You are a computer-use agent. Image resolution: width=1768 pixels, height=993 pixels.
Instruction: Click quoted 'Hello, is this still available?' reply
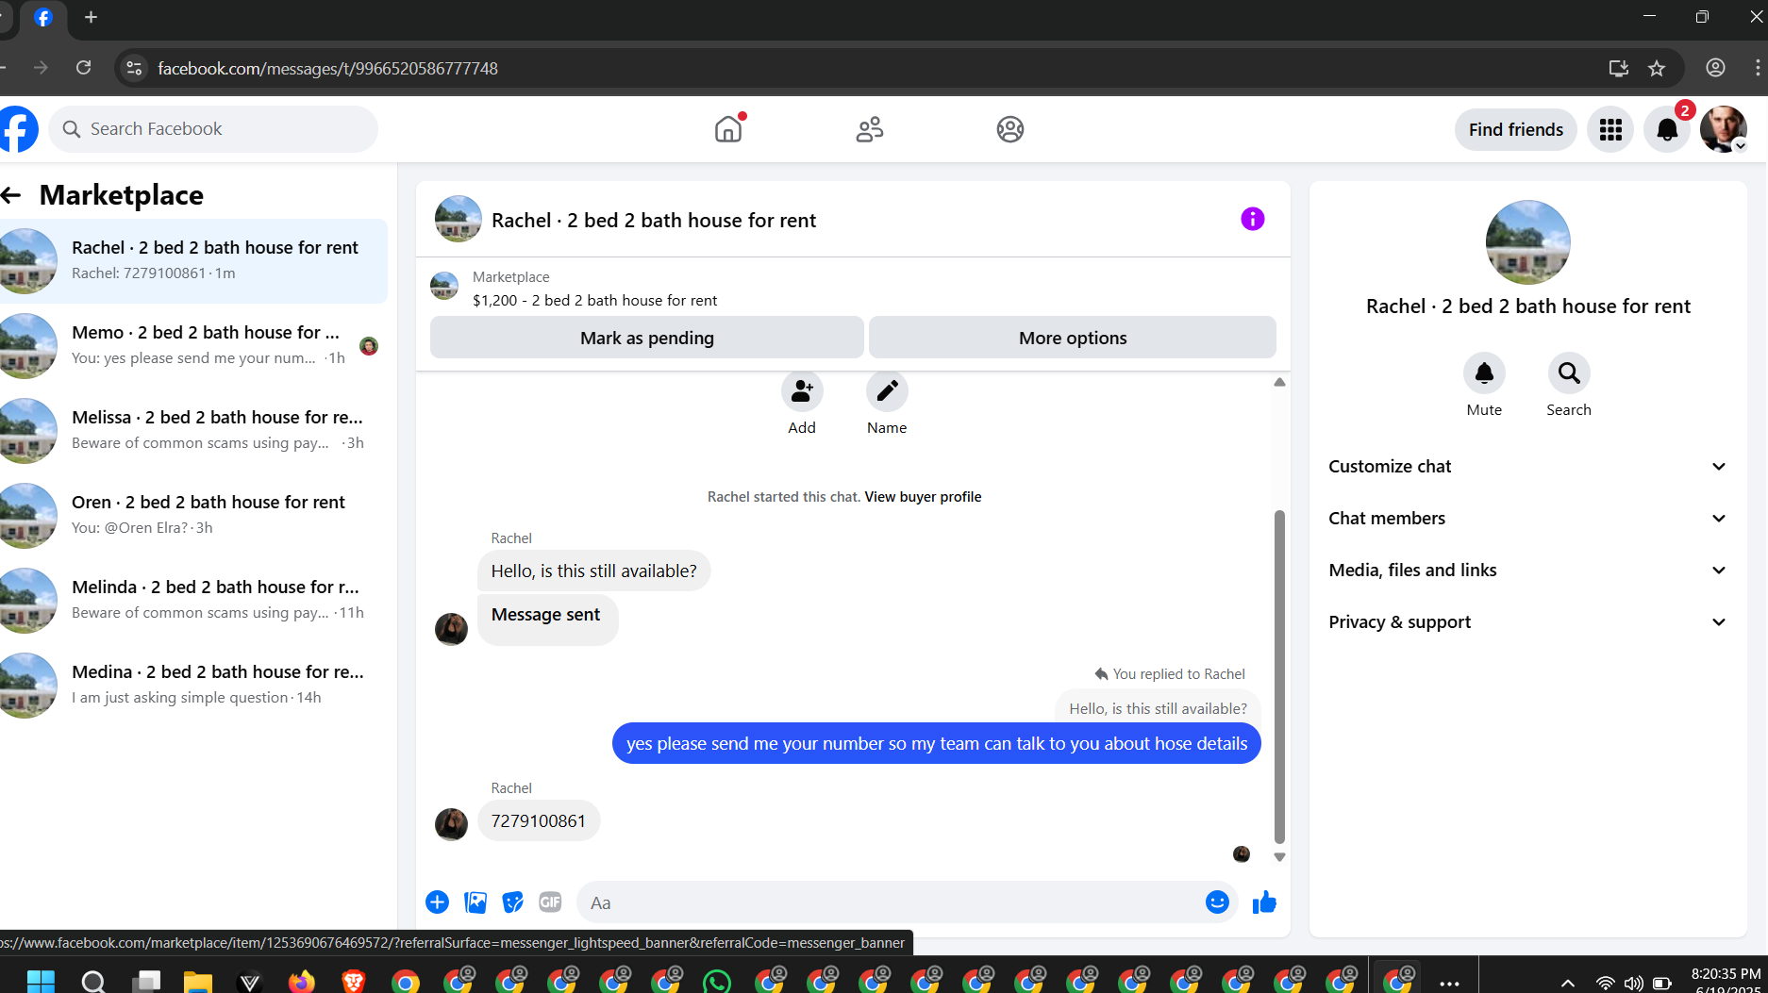click(x=1158, y=709)
